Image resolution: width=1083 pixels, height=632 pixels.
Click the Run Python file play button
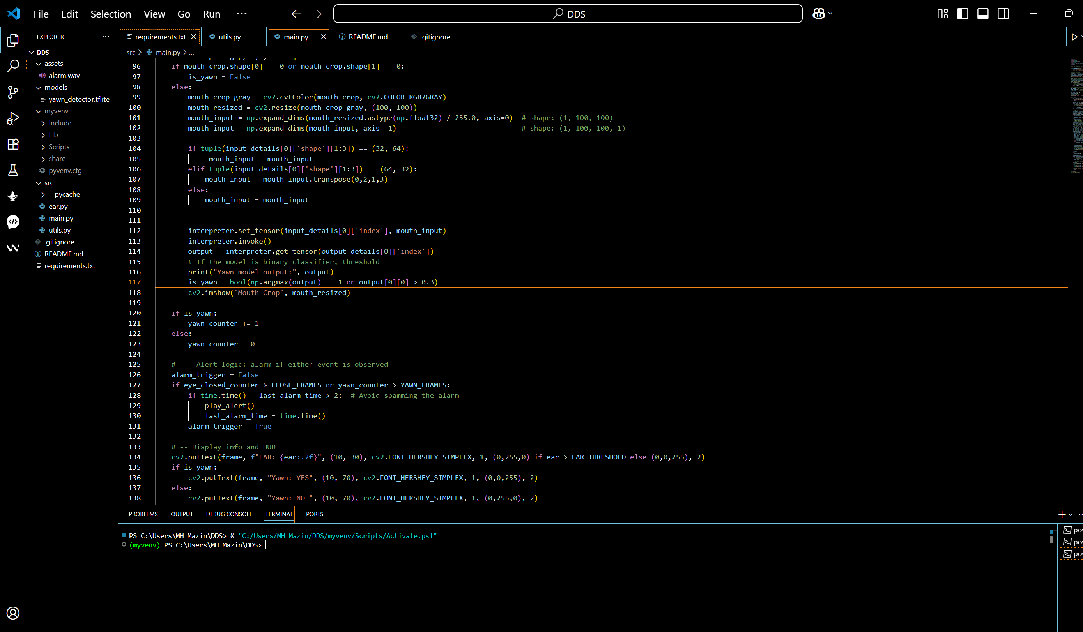[1074, 37]
